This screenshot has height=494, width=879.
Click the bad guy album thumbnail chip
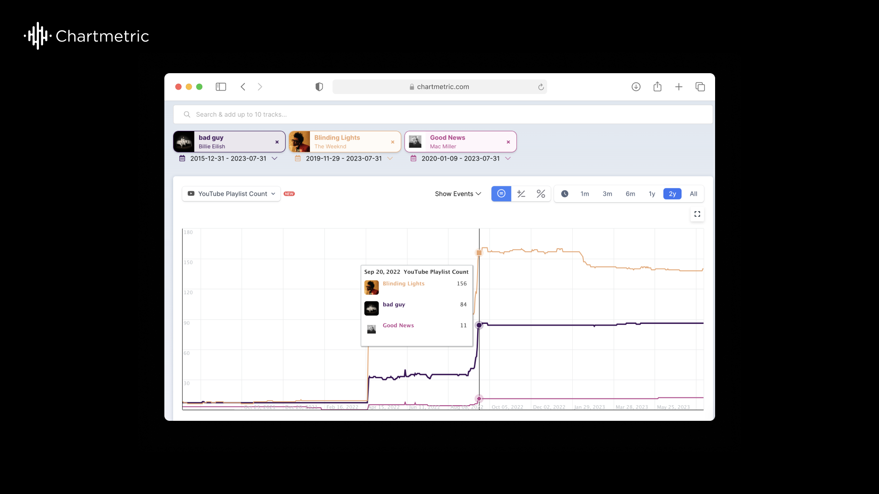184,142
